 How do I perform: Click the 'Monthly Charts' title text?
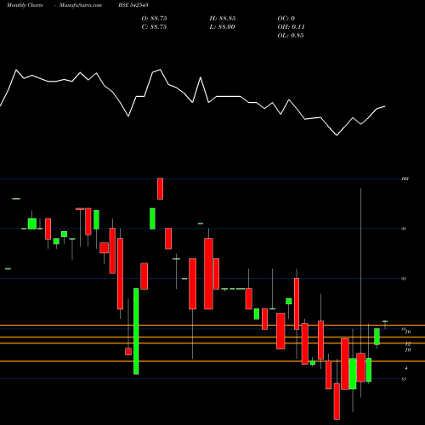[25, 5]
